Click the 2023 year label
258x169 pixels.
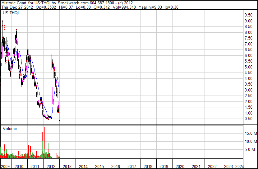click(x=228, y=167)
